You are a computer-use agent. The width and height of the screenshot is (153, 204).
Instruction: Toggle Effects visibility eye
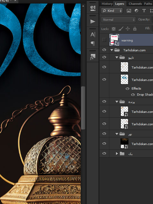tap(127, 89)
